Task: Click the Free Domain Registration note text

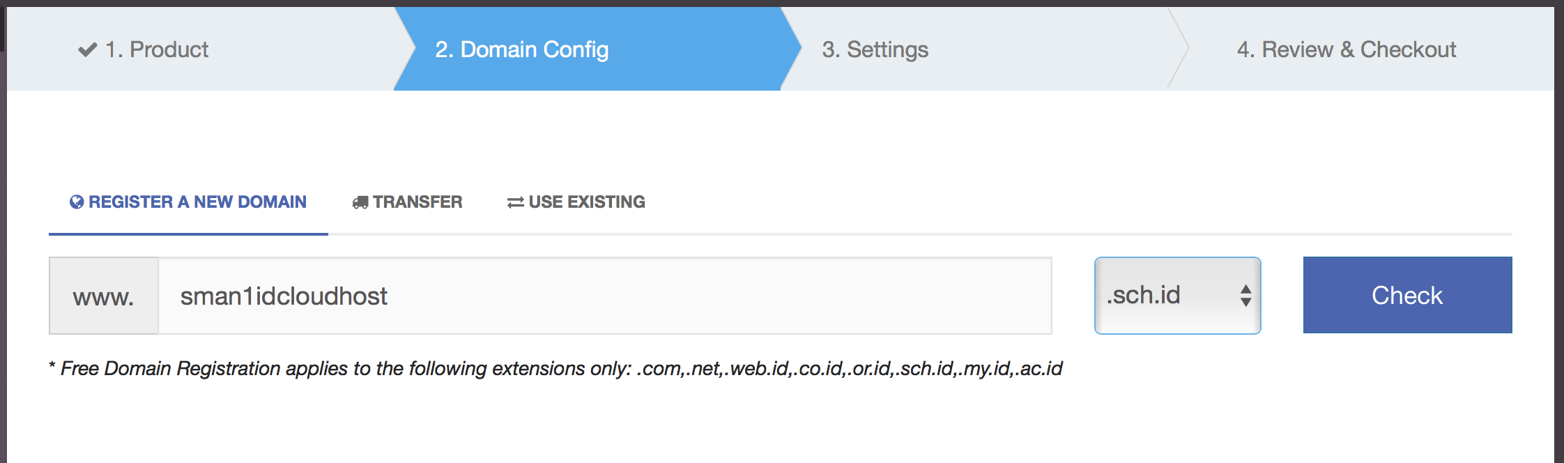Action: tap(555, 368)
